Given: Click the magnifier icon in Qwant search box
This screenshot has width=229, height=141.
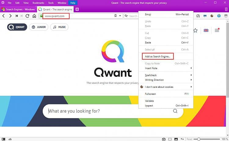Looking at the screenshot, I should point(175,111).
